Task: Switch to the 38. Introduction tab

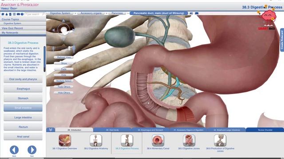Action: pyautogui.click(x=74, y=130)
